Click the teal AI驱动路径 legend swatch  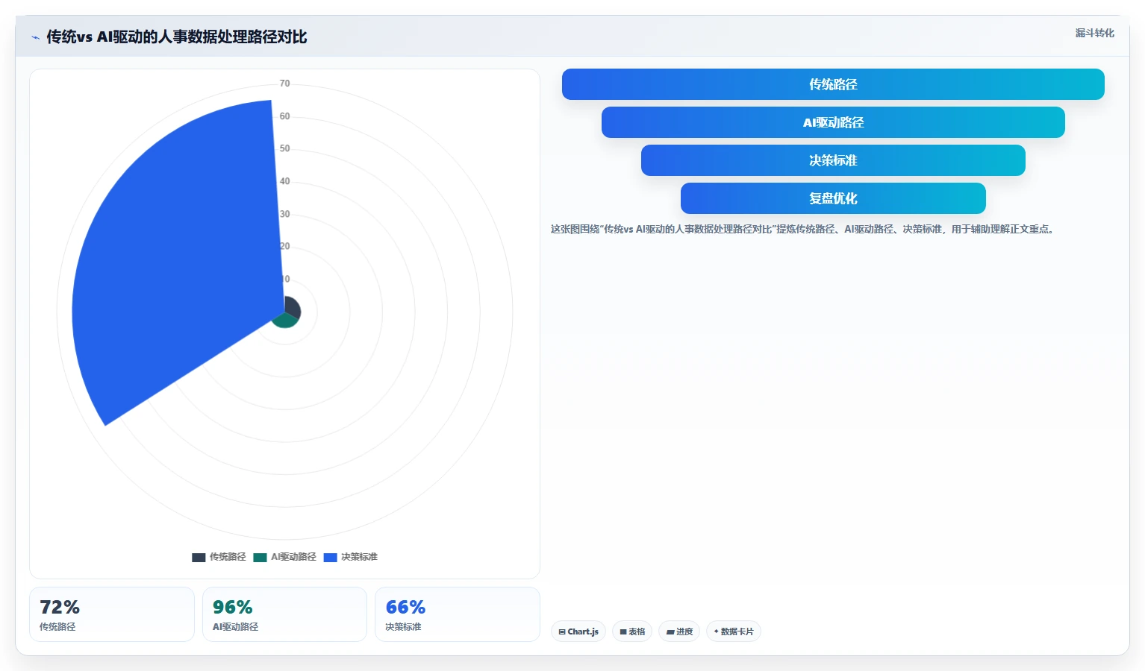pos(260,558)
